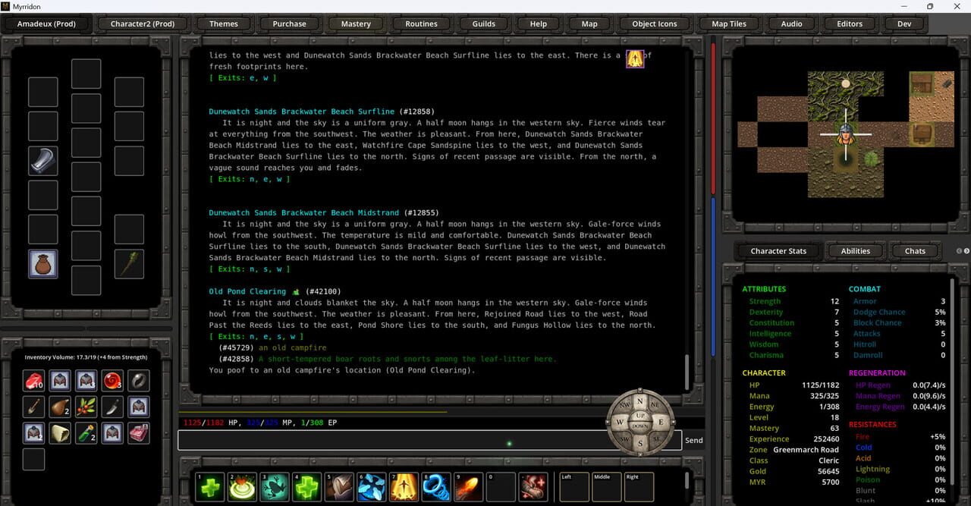The width and height of the screenshot is (971, 506).
Task: Cast the frog spell in hotbar slot 3
Action: (x=275, y=487)
